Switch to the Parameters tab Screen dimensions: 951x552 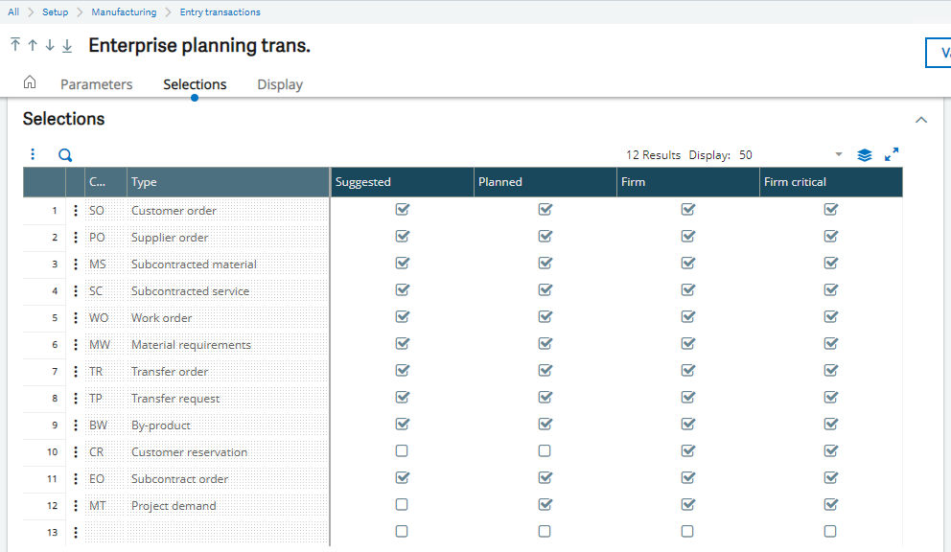coord(96,84)
